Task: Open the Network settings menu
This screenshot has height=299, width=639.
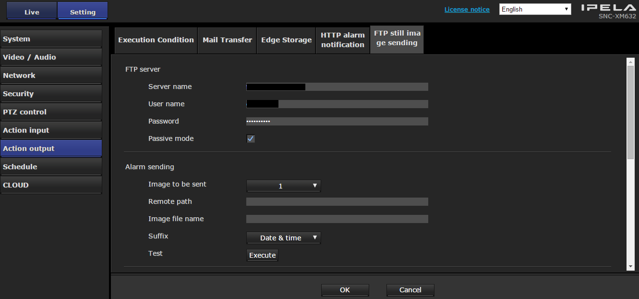Action: 51,75
